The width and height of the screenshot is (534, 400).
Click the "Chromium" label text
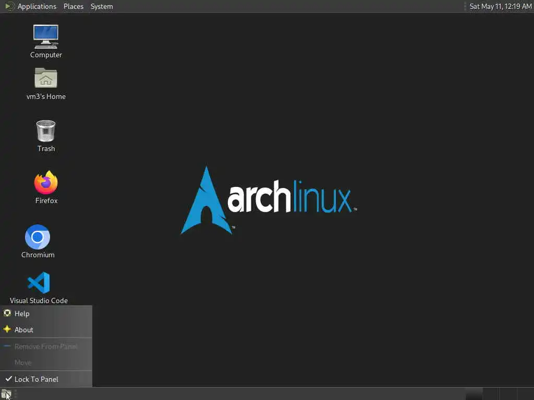point(38,255)
